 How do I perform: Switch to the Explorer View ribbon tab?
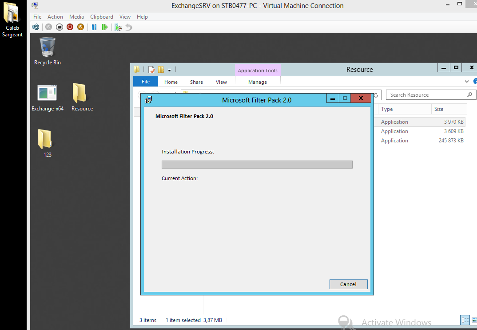(222, 82)
